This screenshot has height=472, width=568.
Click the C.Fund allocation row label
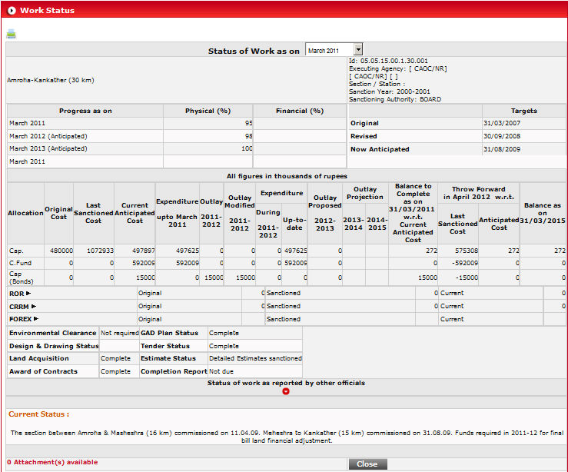tap(19, 263)
